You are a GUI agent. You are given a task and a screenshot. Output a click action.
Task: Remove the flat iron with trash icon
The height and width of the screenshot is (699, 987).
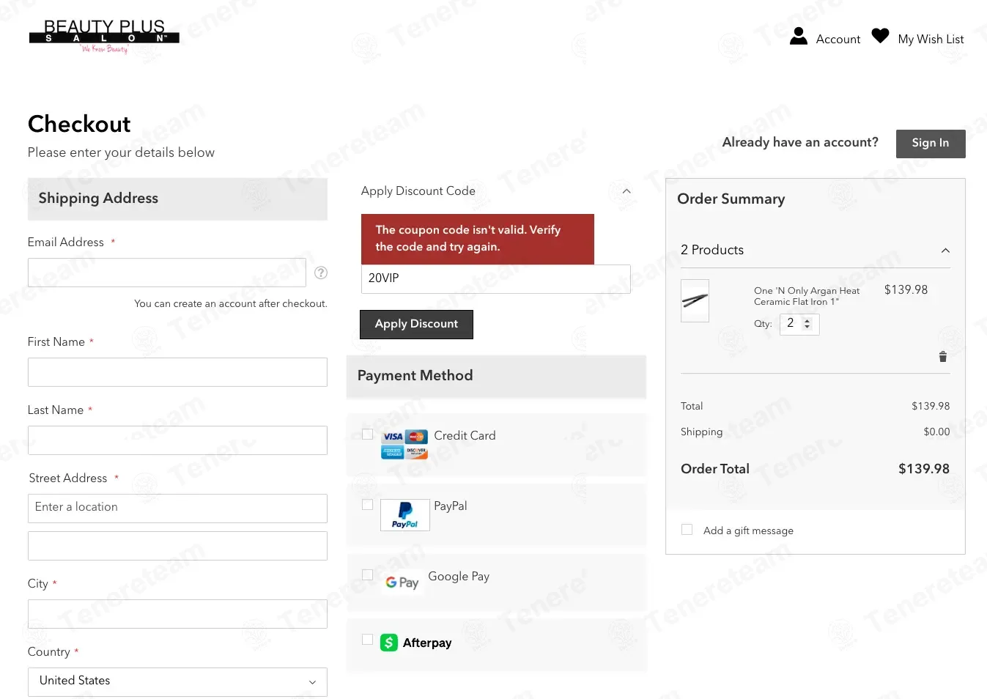(943, 357)
